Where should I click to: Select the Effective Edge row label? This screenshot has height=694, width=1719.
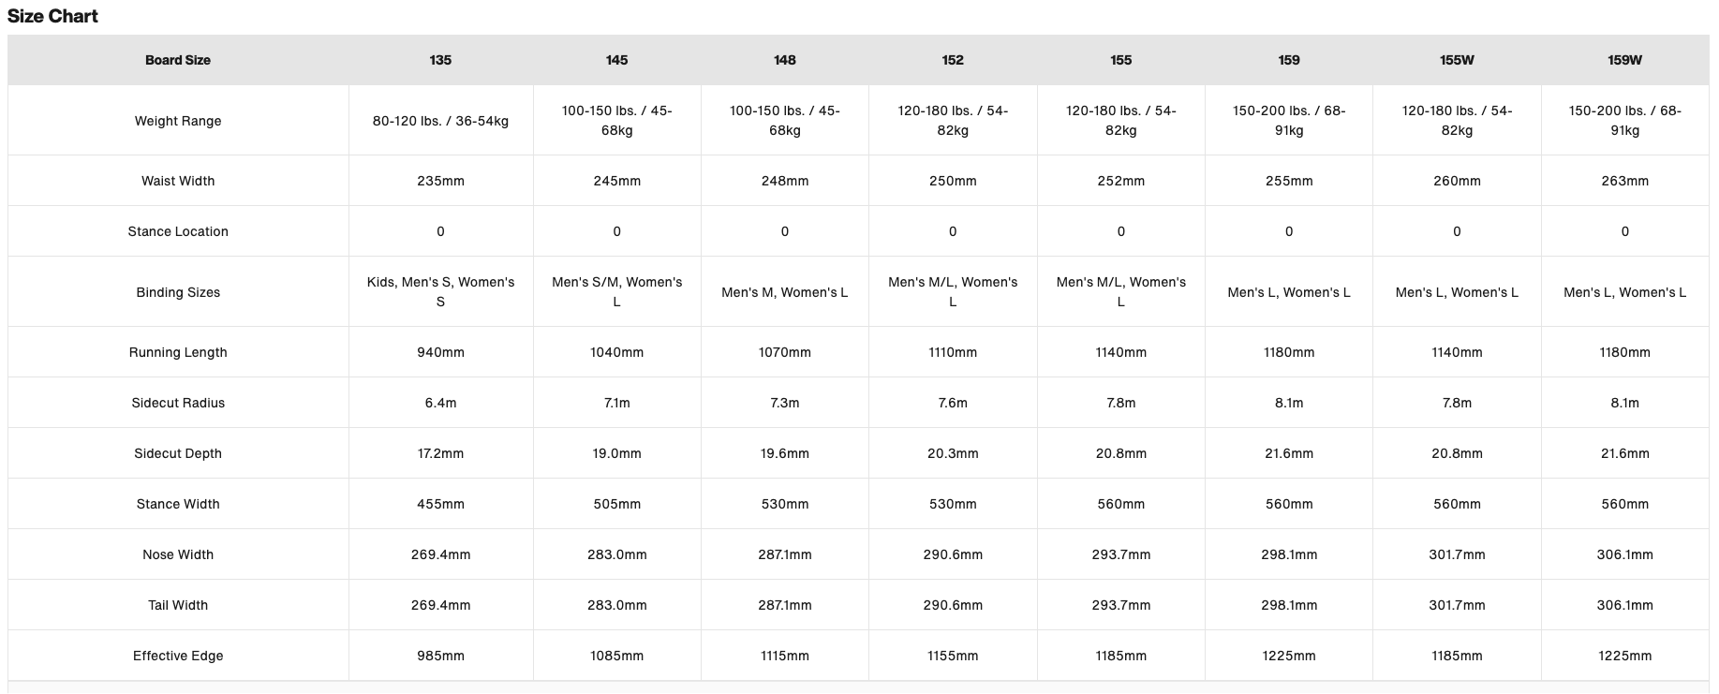click(178, 656)
